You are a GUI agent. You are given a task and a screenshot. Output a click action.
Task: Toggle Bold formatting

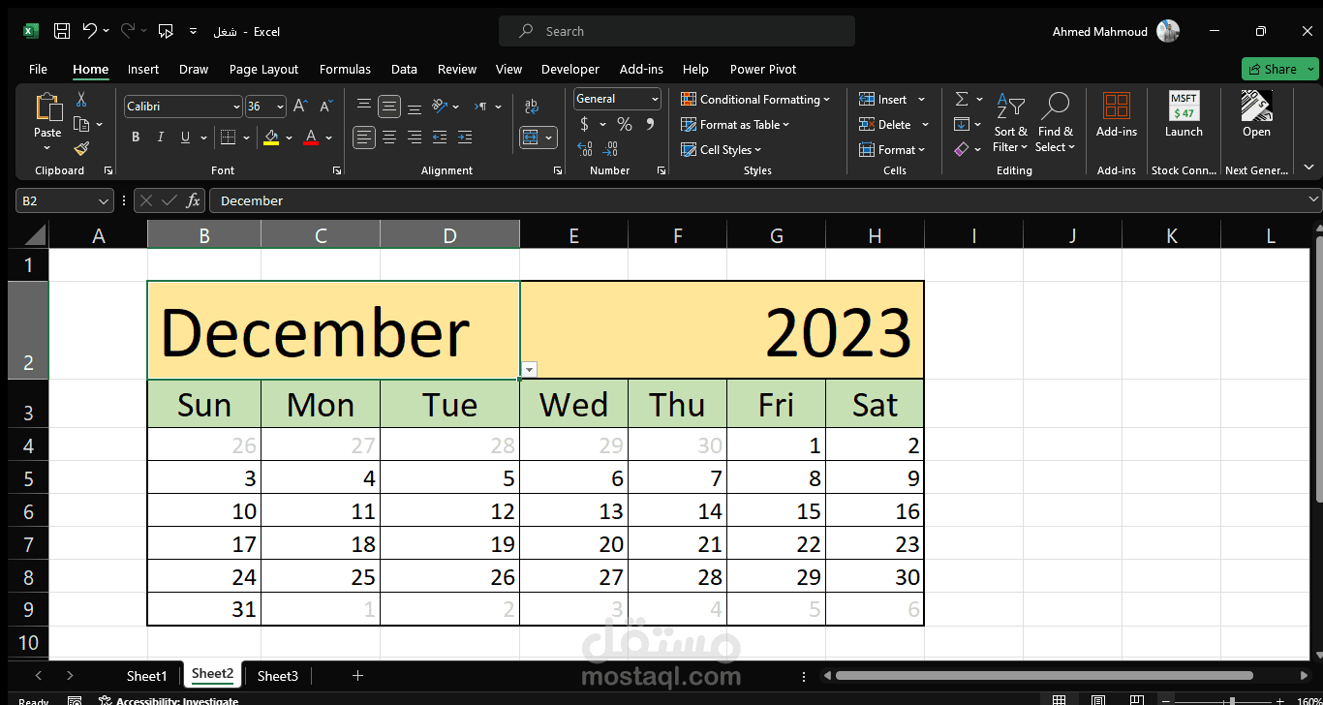coord(136,138)
